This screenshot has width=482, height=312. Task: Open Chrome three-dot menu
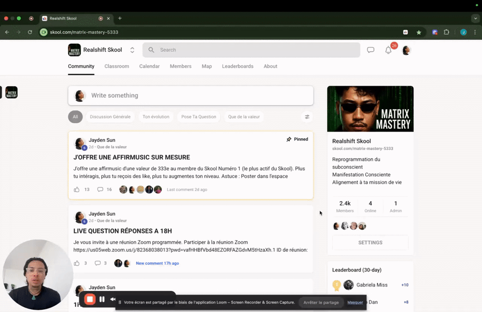click(x=475, y=32)
